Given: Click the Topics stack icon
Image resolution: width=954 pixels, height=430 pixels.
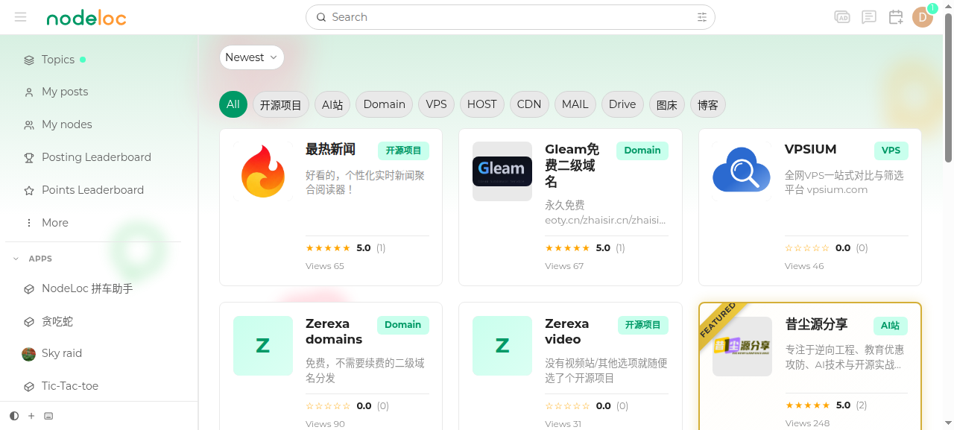Looking at the screenshot, I should tap(29, 60).
